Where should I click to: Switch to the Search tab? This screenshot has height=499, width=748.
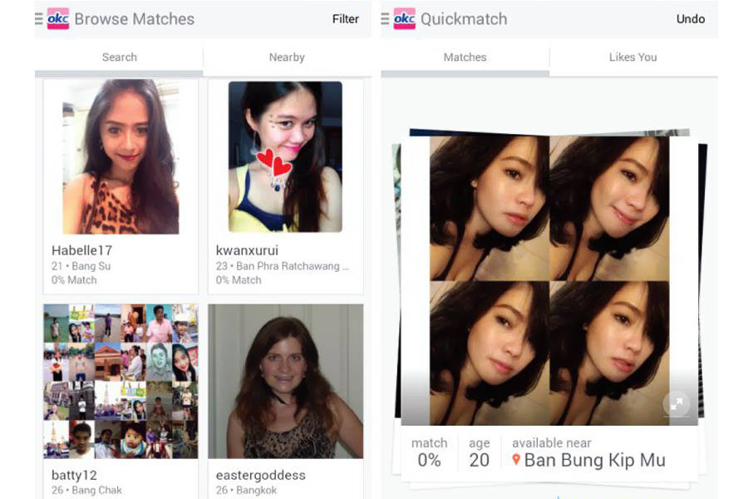point(119,57)
